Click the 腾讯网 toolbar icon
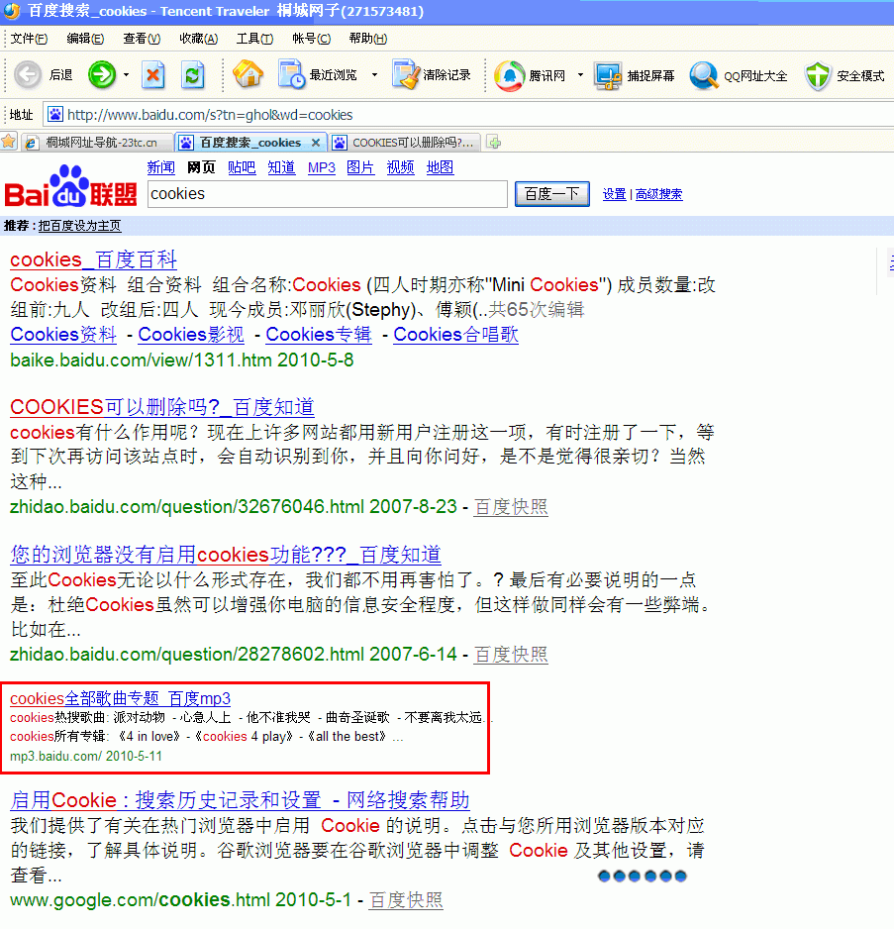 tap(535, 74)
